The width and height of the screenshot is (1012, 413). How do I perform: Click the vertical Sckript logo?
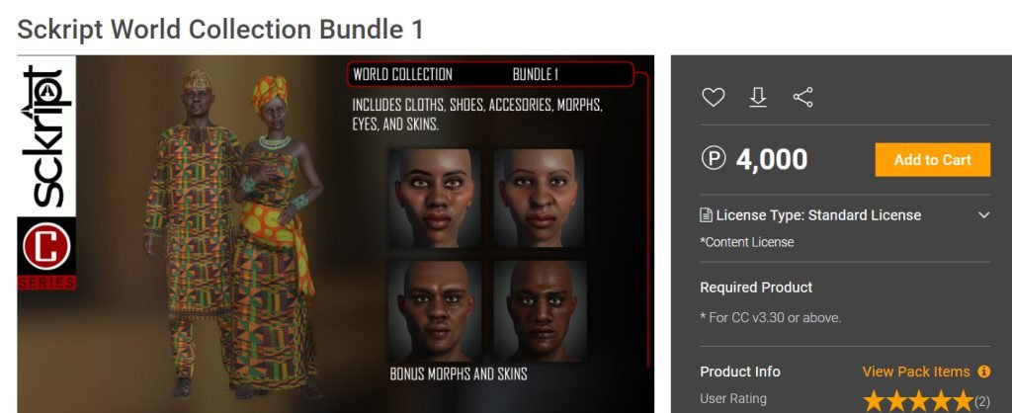46,136
